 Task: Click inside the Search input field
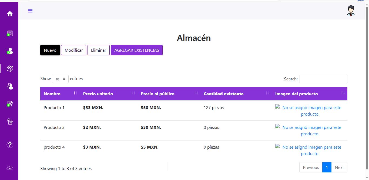[x=323, y=79]
